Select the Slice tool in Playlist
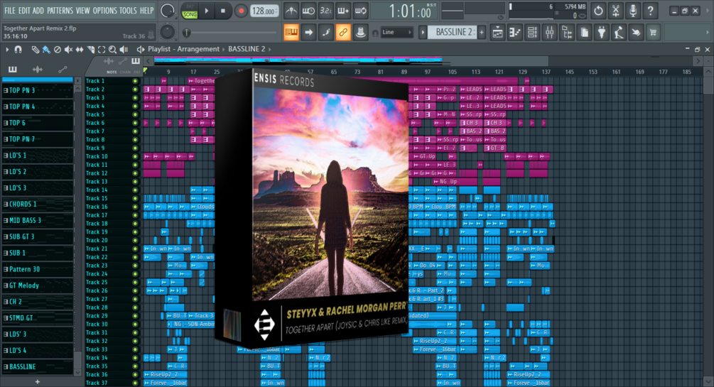 point(91,49)
